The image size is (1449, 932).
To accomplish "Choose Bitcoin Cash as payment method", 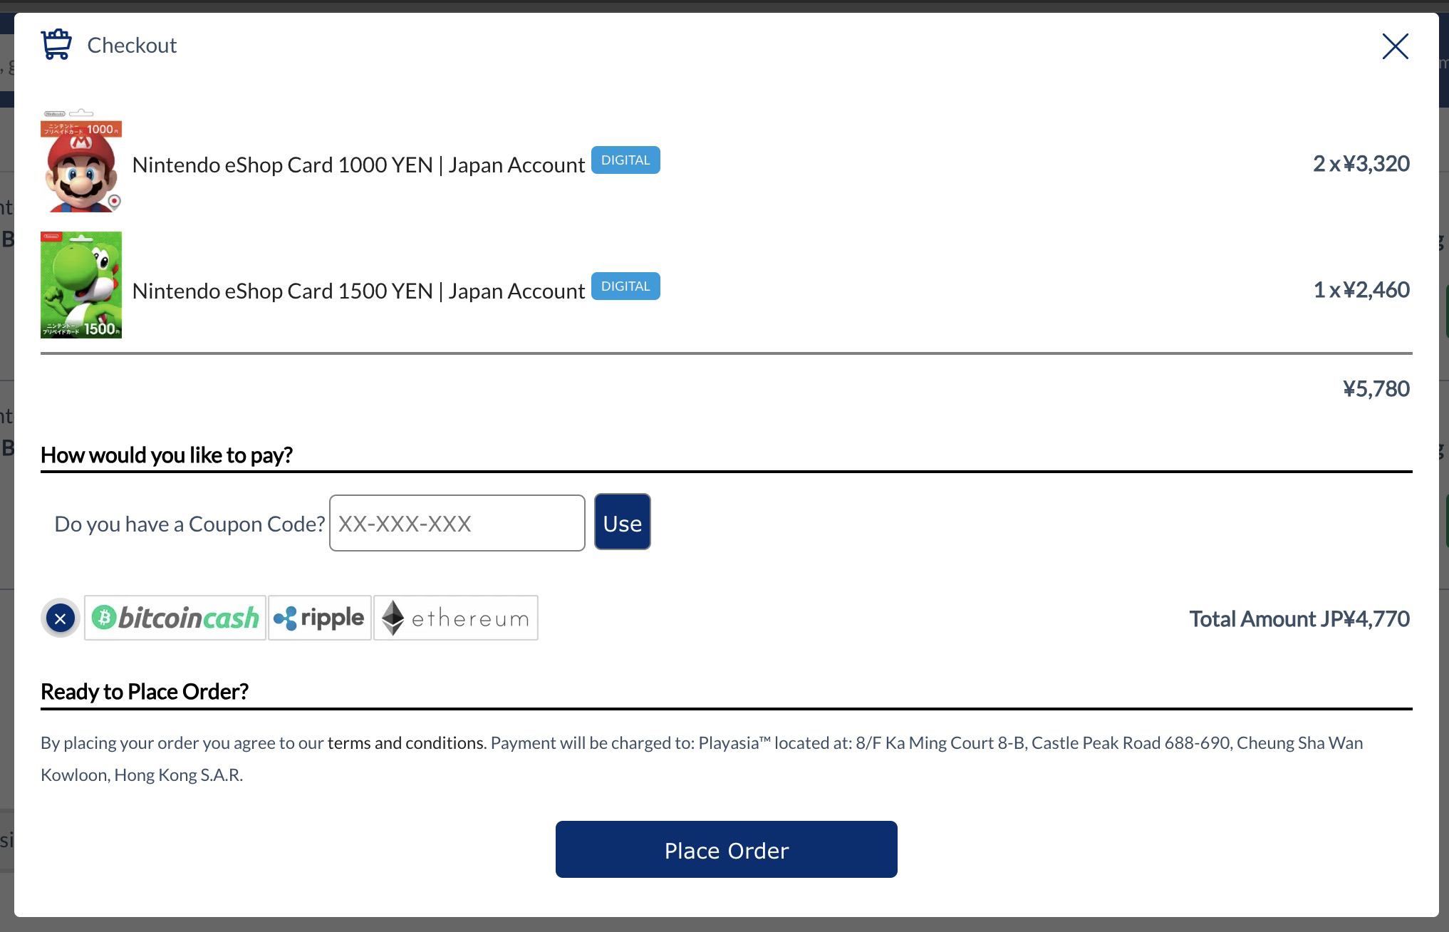I will [x=175, y=618].
